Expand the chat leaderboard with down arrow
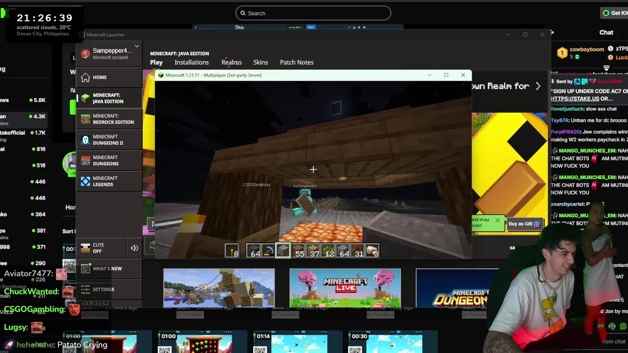The image size is (628, 353). [606, 68]
